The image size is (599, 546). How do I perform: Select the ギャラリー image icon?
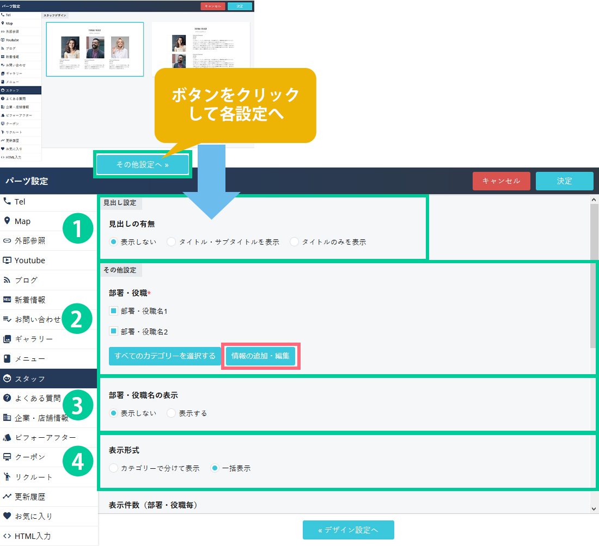click(x=7, y=339)
